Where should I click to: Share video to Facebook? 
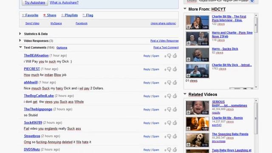point(82,23)
